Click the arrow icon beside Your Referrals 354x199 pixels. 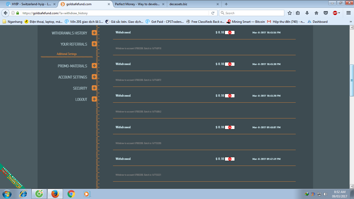click(94, 44)
